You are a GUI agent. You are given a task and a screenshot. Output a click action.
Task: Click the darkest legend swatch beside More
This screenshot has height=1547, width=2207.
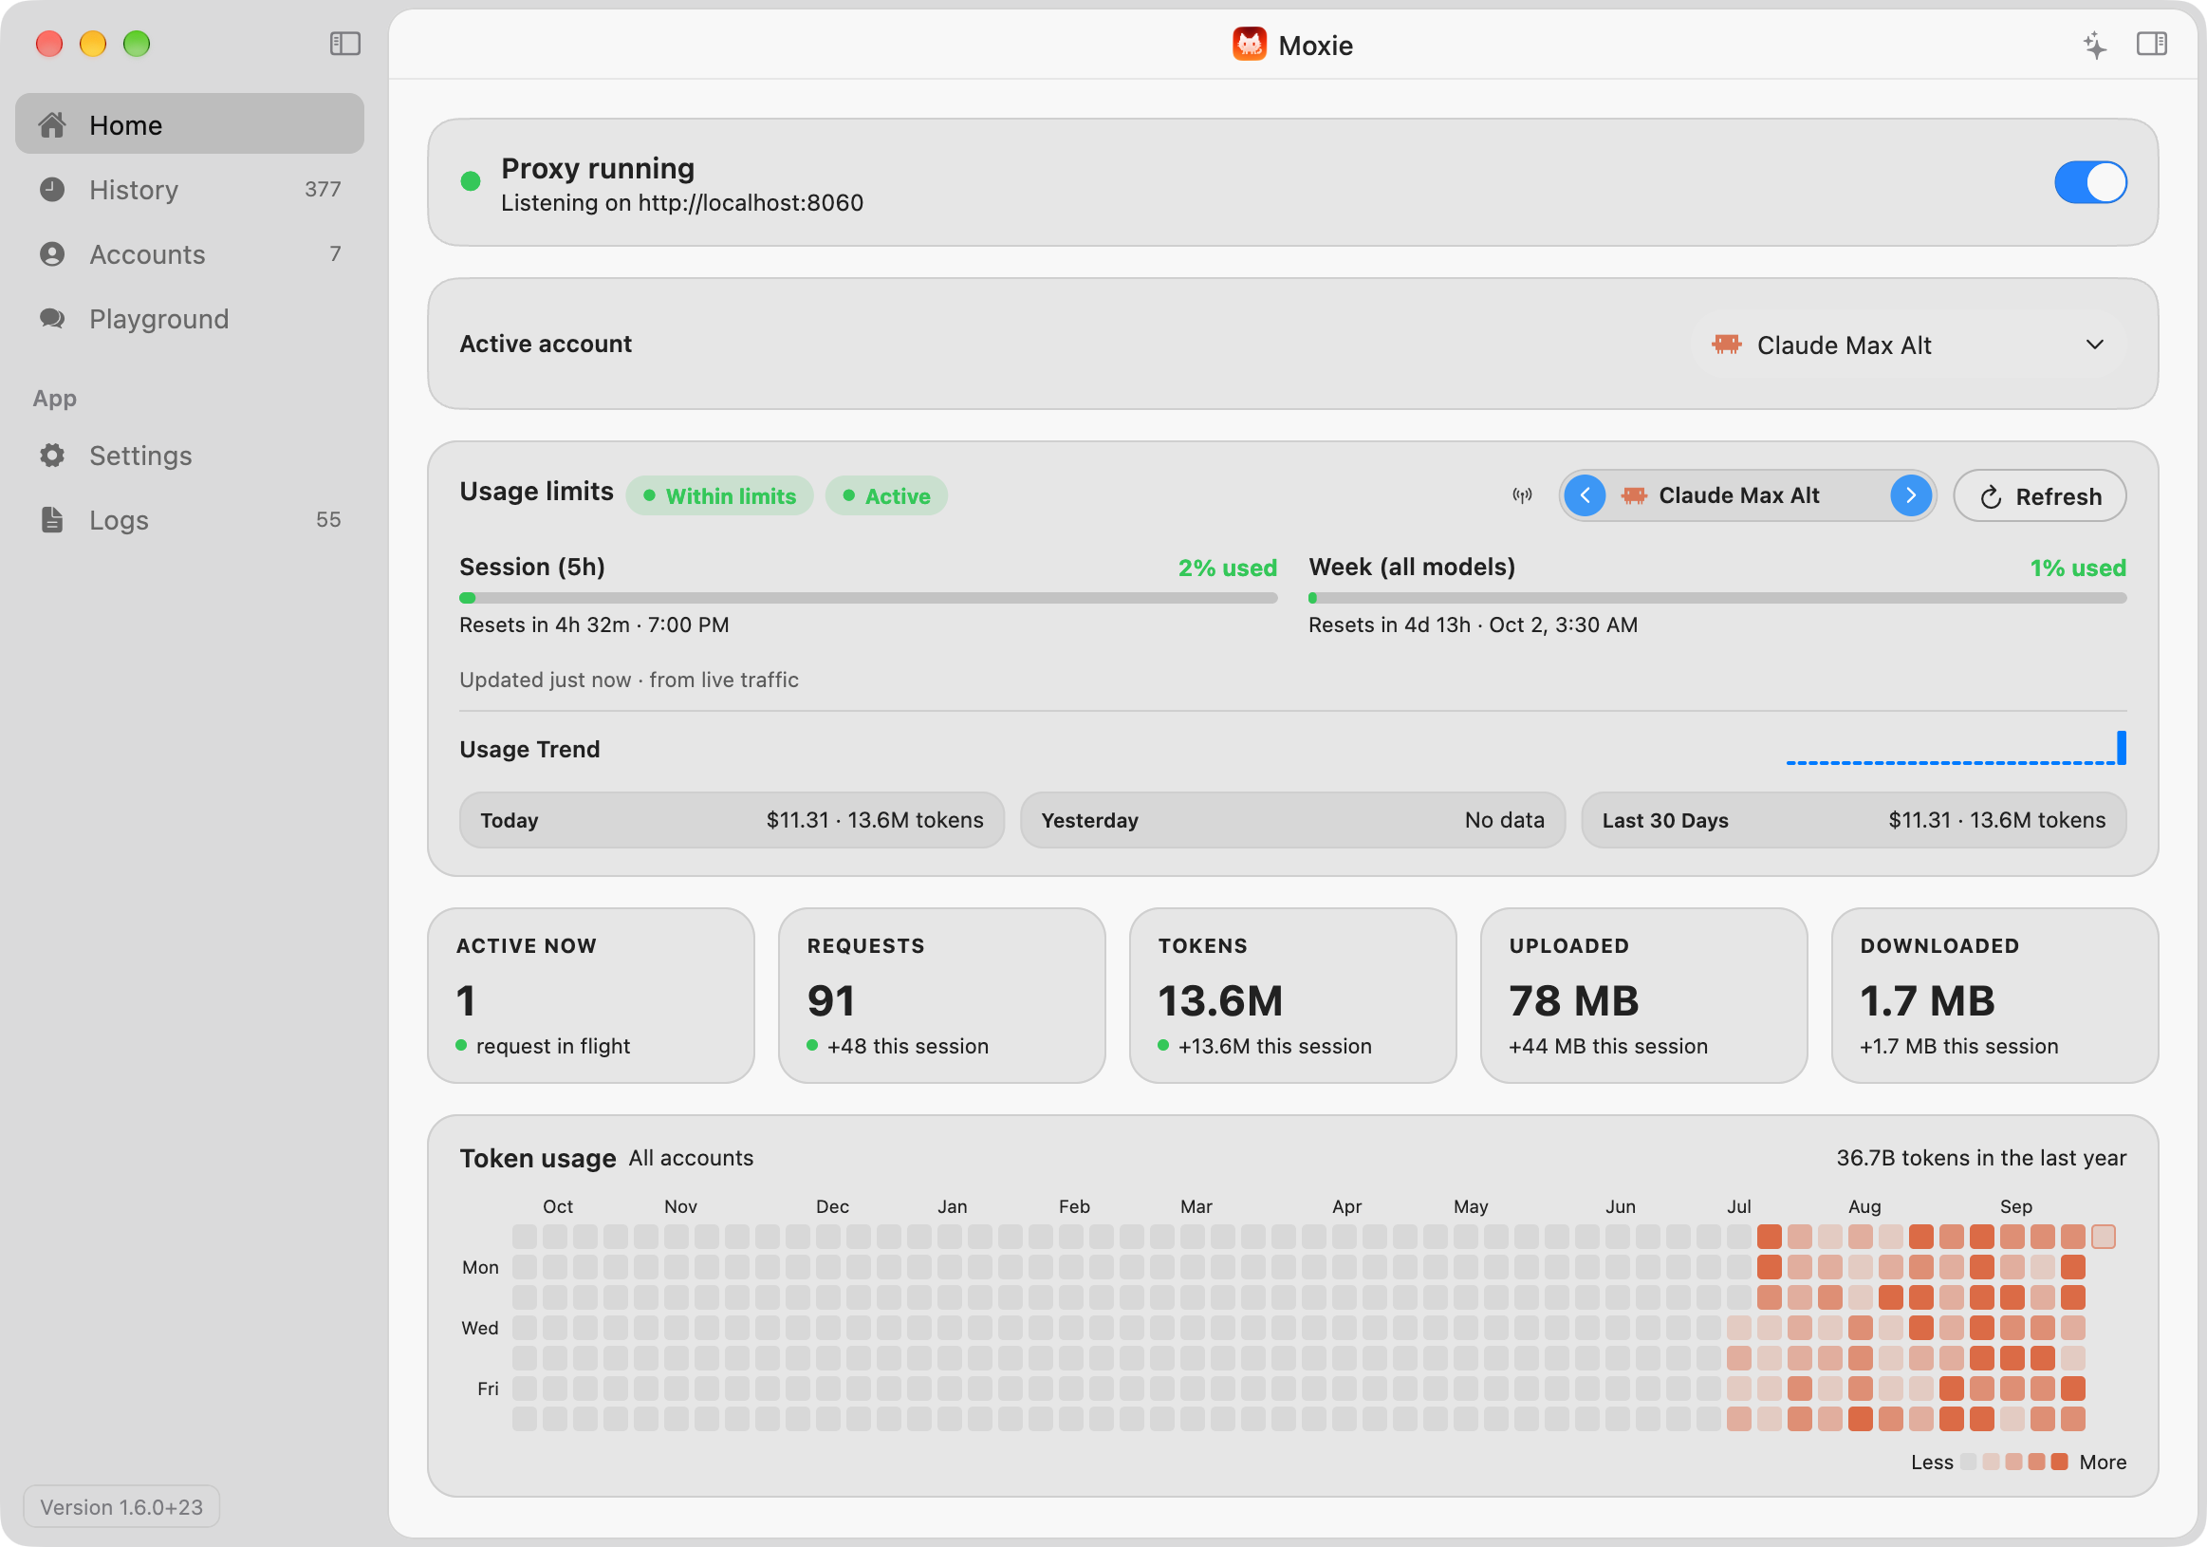click(2059, 1462)
